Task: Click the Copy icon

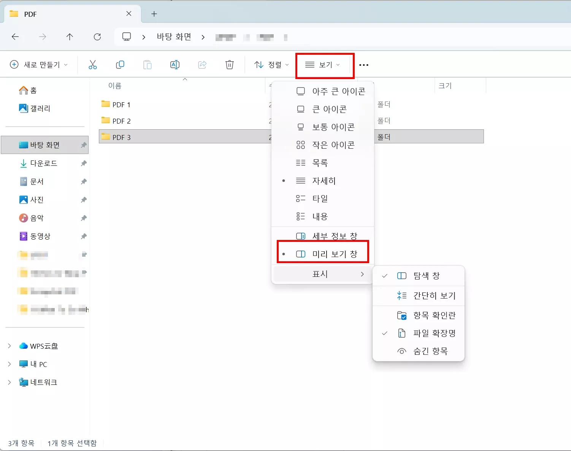Action: tap(120, 65)
